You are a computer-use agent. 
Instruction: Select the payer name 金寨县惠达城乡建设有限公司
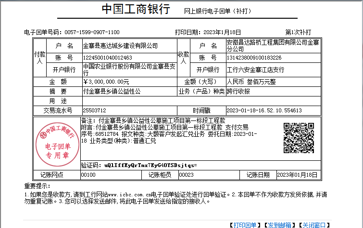[120, 46]
